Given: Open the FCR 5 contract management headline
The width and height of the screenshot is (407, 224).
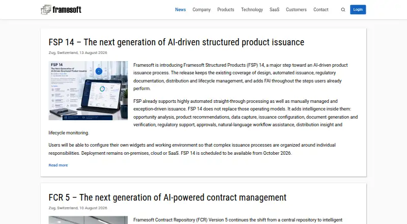Looking at the screenshot, I should coord(167,198).
